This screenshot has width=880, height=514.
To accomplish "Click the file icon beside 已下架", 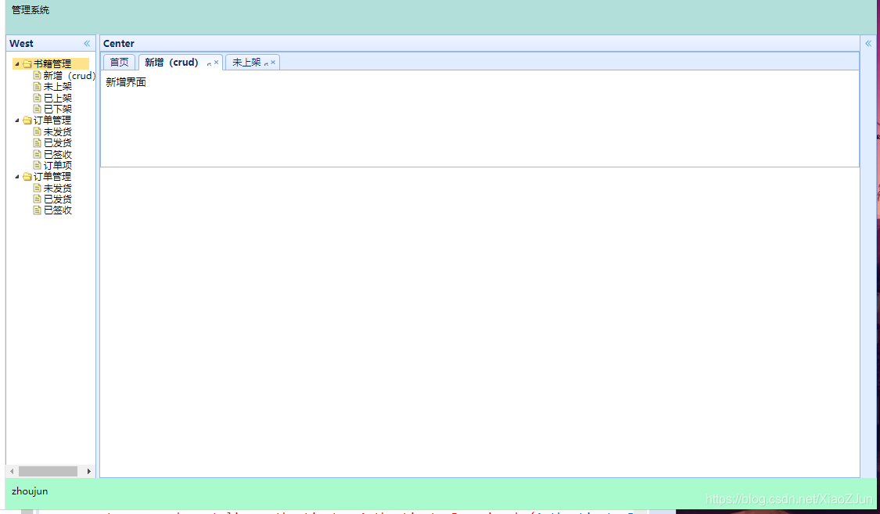I will click(37, 109).
